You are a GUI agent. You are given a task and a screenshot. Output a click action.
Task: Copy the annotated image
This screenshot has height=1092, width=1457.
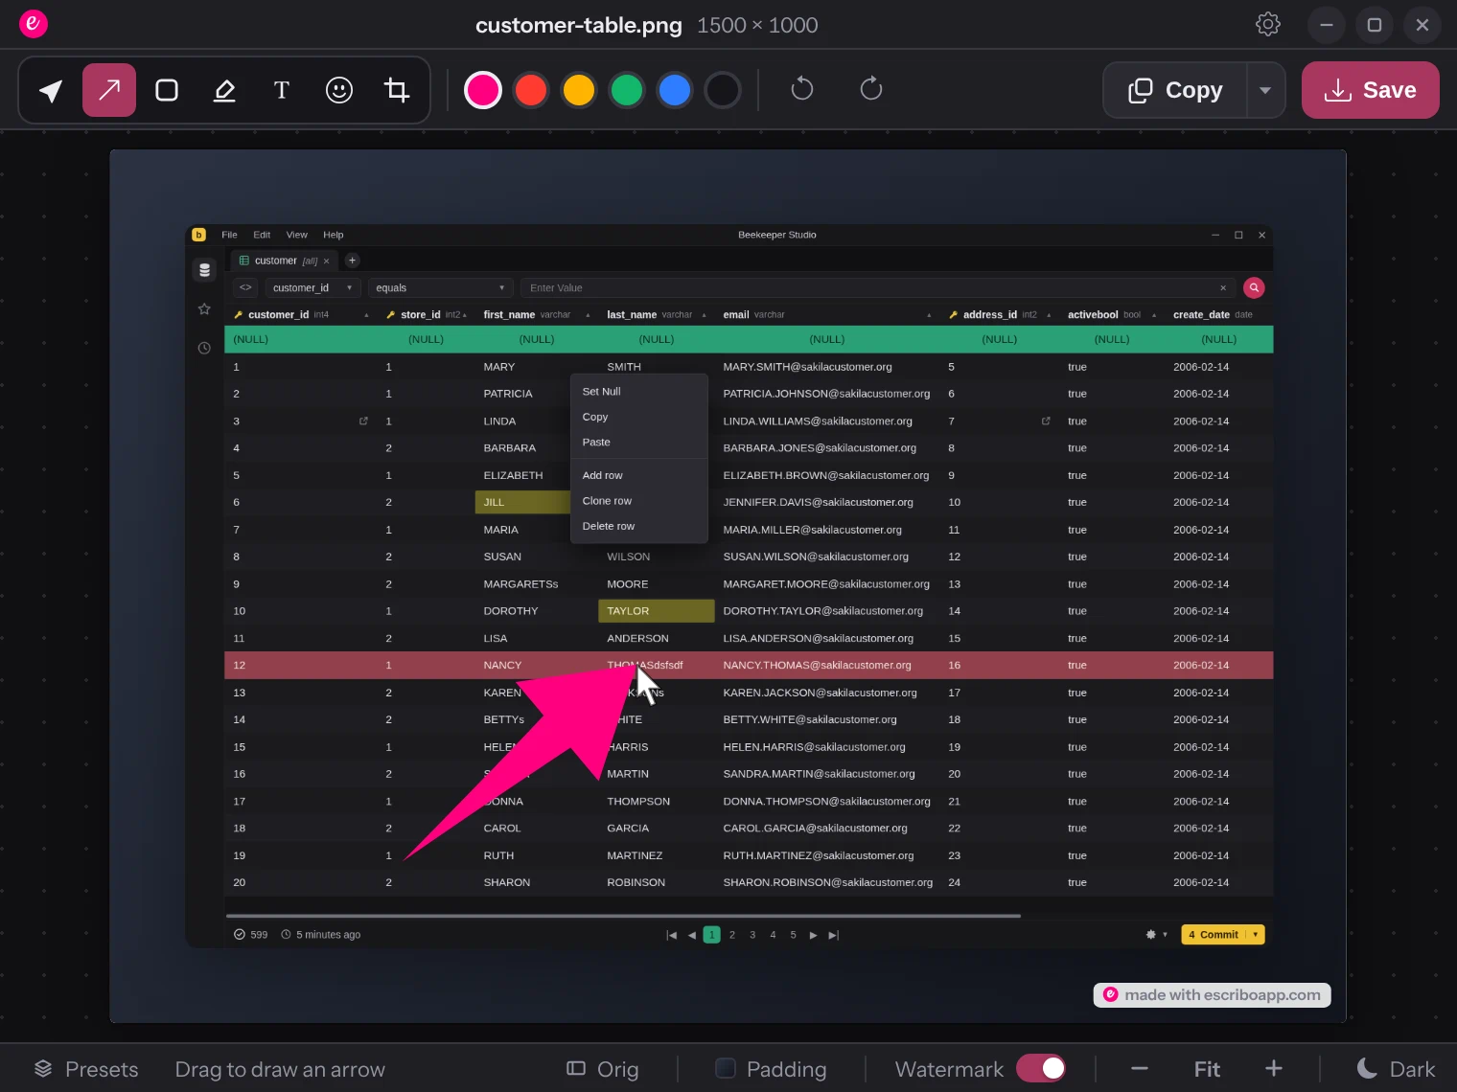[1175, 90]
